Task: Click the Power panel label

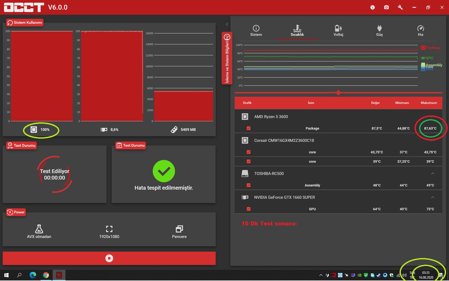Action: pyautogui.click(x=16, y=212)
